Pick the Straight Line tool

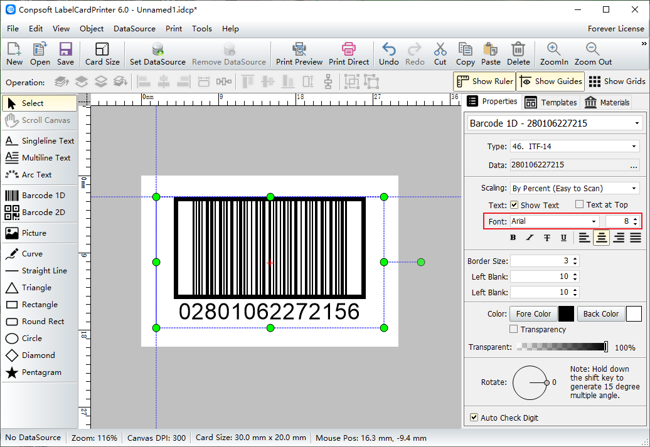40,271
